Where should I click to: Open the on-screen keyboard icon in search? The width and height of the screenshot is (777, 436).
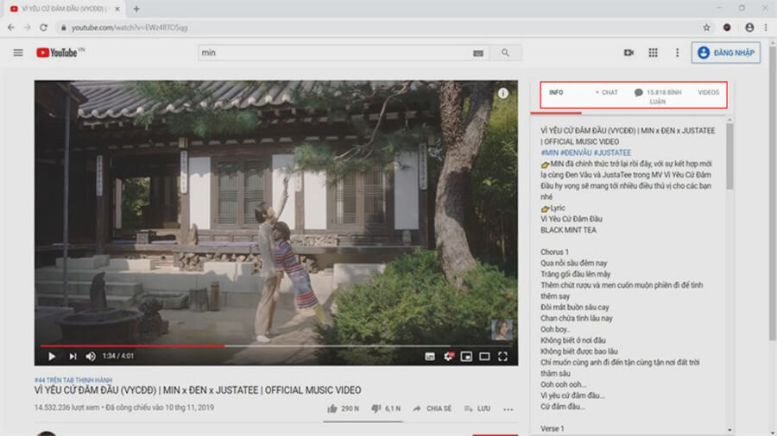click(x=477, y=53)
